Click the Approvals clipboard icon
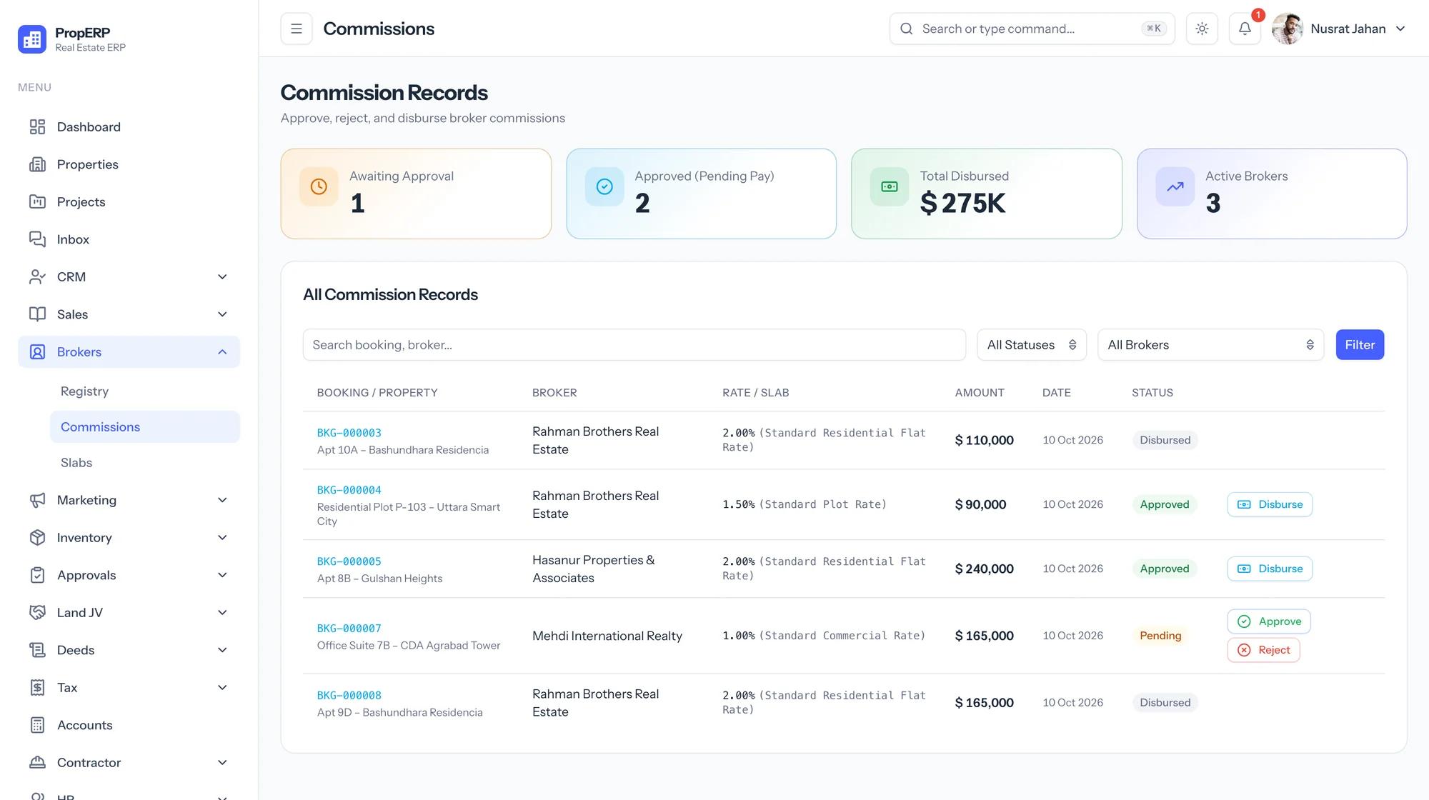 37,575
